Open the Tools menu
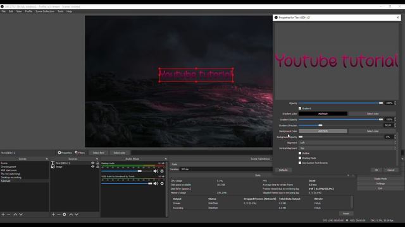405x227 pixels. tap(61, 11)
